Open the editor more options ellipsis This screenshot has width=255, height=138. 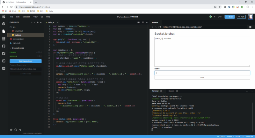147,22
